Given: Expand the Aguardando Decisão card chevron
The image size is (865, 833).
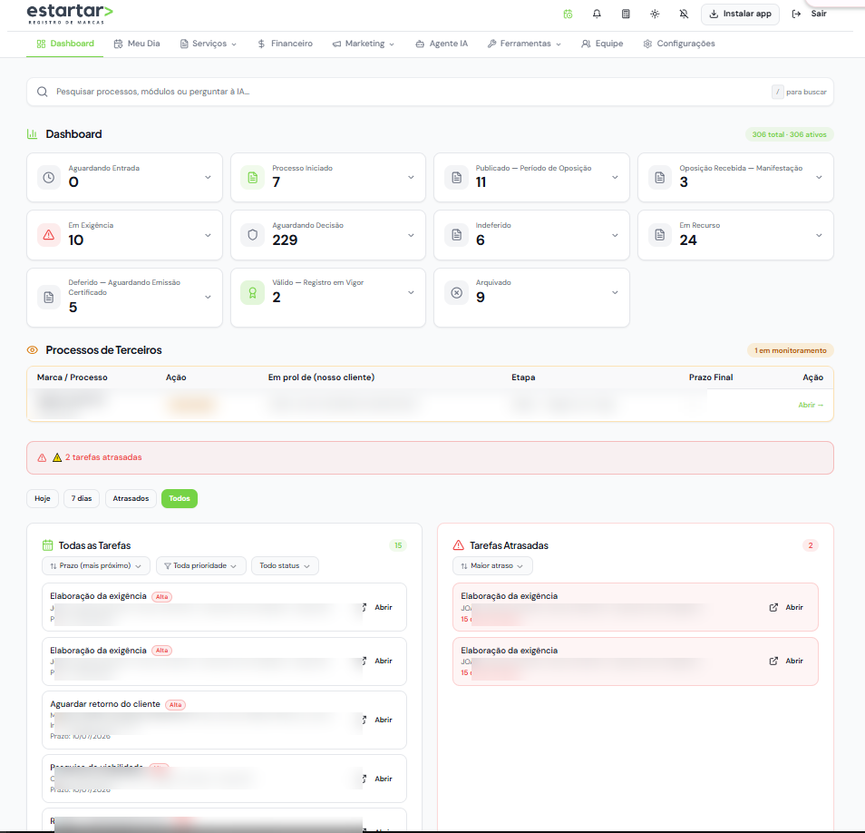Looking at the screenshot, I should click(411, 235).
